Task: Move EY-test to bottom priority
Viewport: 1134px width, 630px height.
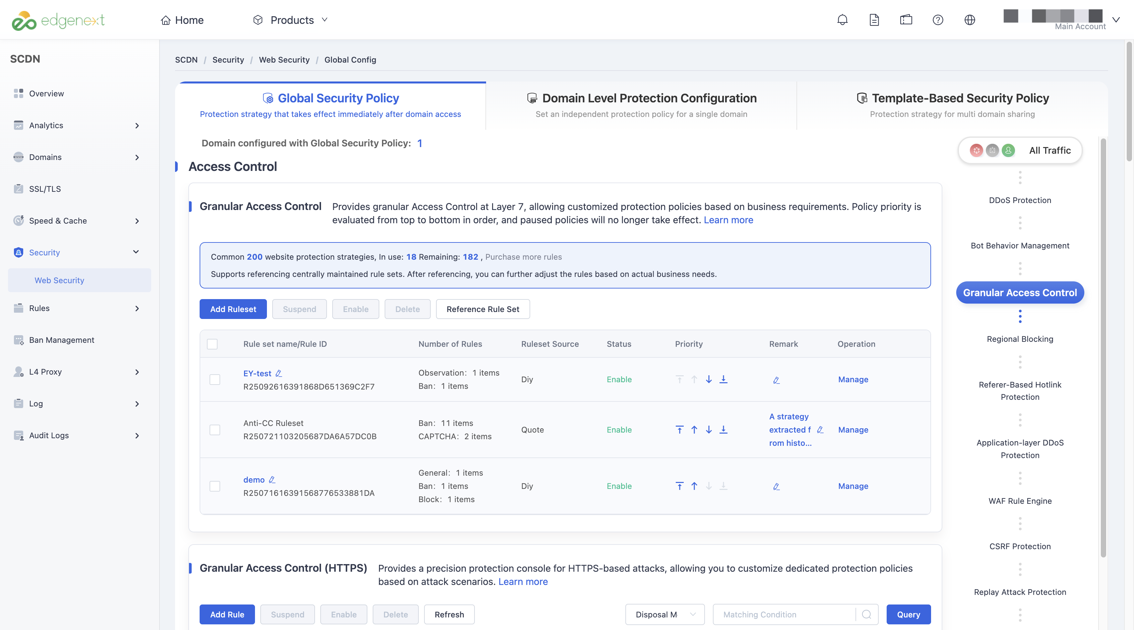Action: 723,379
